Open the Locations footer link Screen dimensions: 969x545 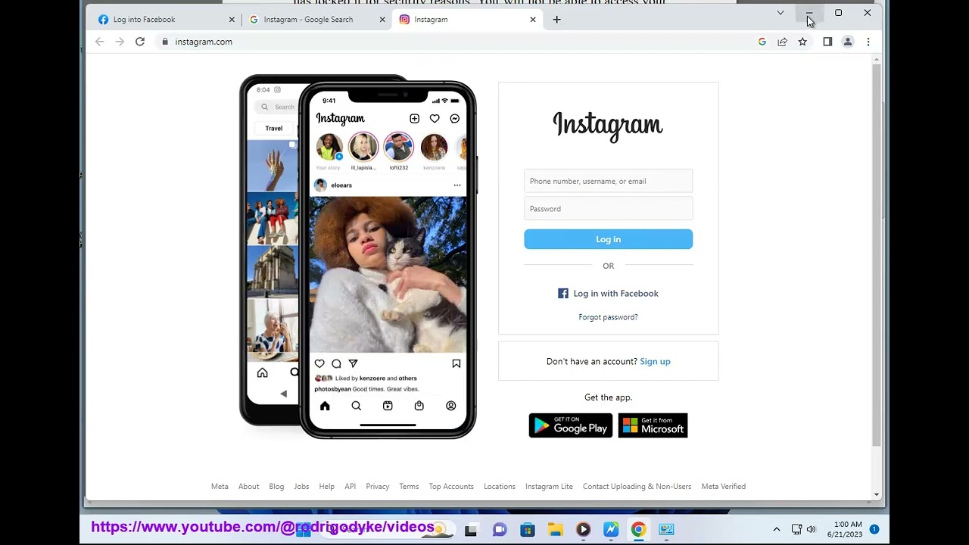click(x=500, y=487)
